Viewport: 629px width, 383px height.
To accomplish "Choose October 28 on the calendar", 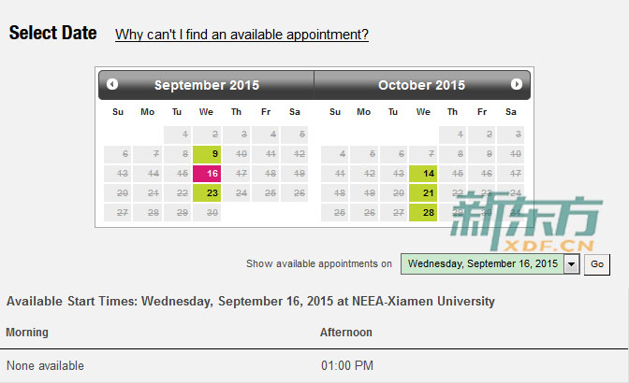I will [x=423, y=212].
